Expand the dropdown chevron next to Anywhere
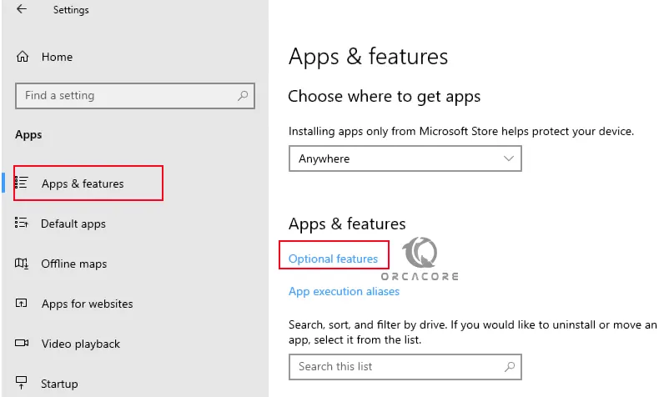 509,158
